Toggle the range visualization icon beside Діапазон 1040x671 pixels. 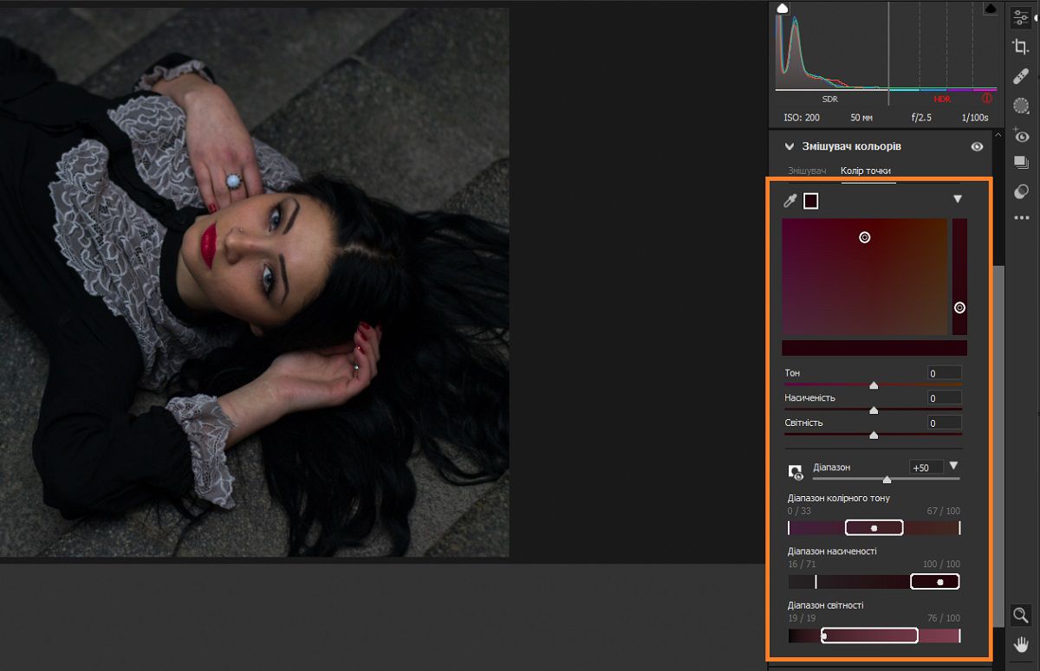point(796,472)
